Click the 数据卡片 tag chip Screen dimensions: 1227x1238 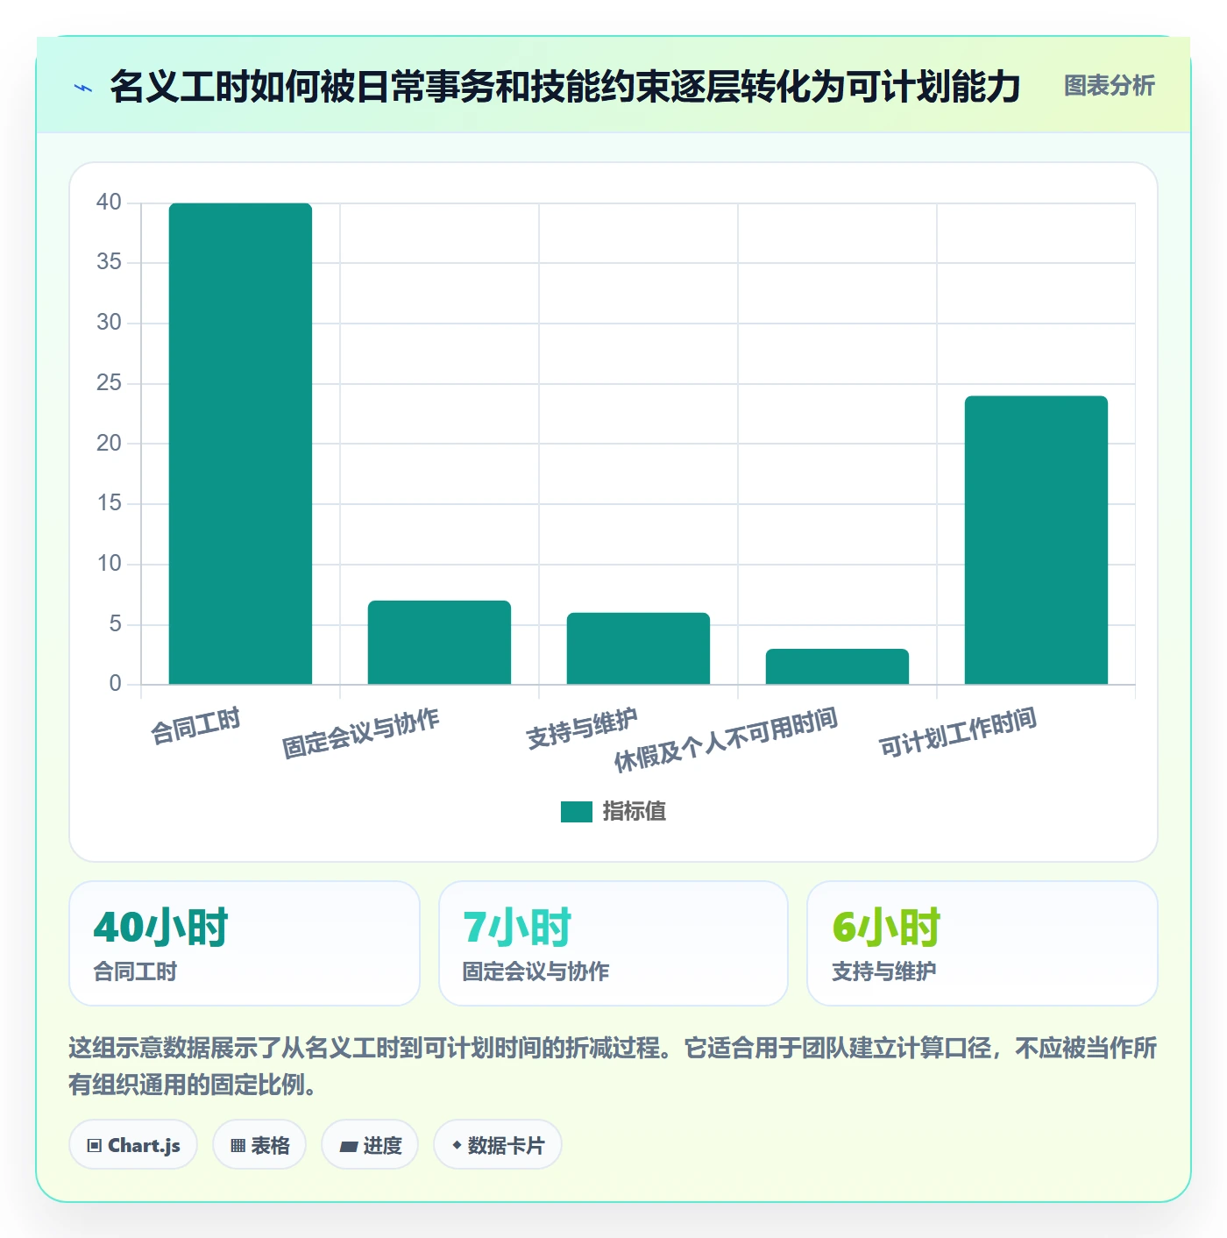498,1145
